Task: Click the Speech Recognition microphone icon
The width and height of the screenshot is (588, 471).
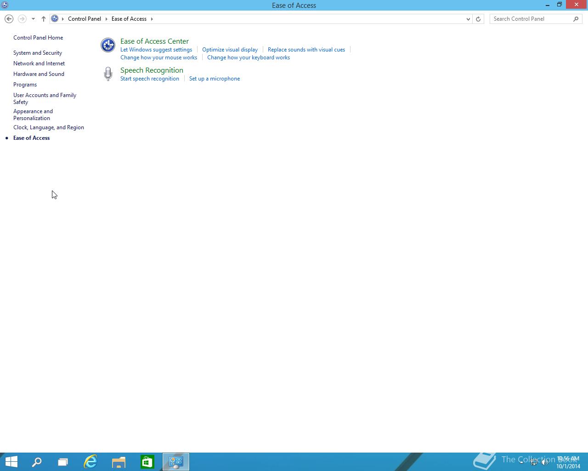Action: point(108,74)
